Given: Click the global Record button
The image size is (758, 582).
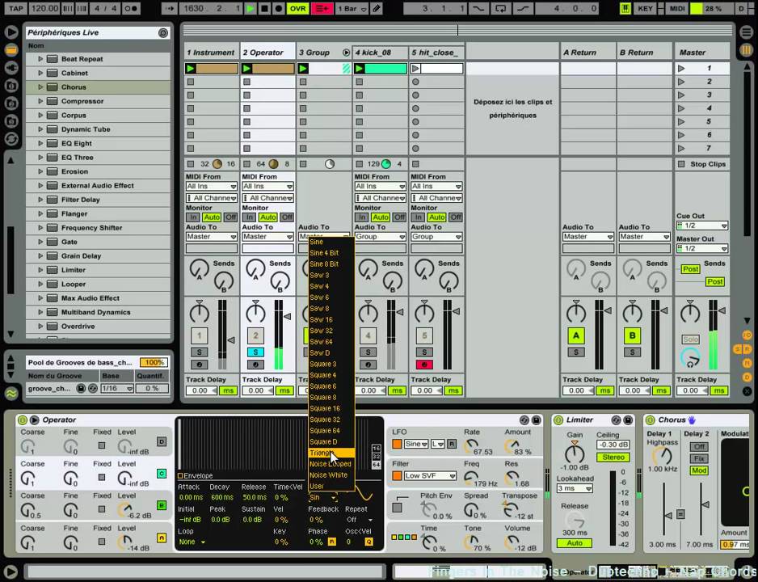Looking at the screenshot, I should [x=279, y=8].
